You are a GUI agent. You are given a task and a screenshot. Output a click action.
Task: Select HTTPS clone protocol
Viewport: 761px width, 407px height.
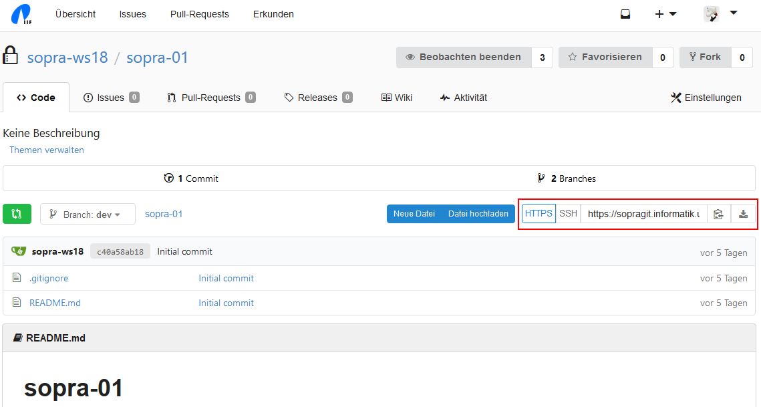539,214
